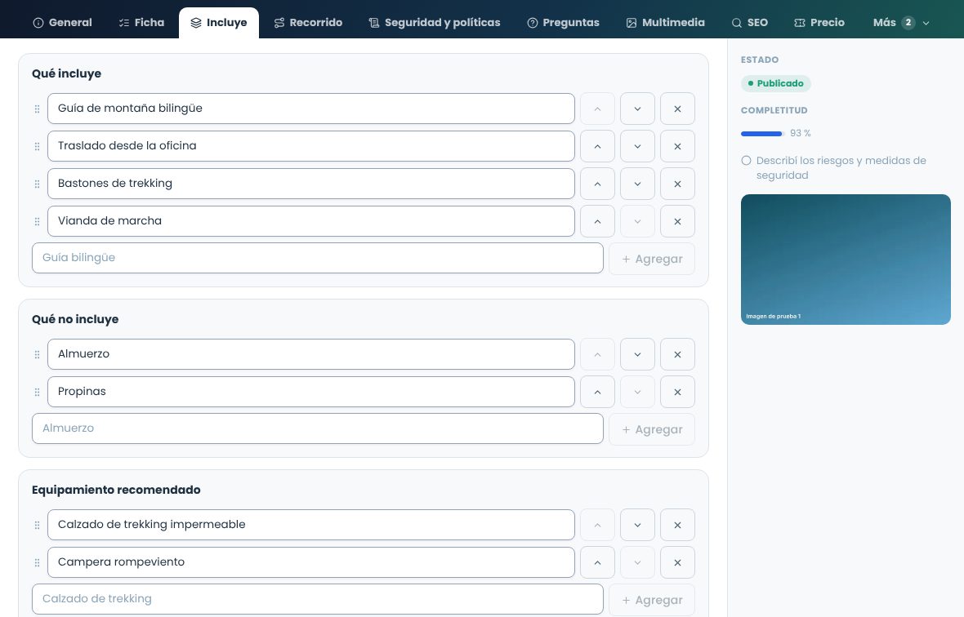Image resolution: width=964 pixels, height=617 pixels.
Task: Remove the 'Guía de montaña bilingüe' item
Action: tap(677, 109)
